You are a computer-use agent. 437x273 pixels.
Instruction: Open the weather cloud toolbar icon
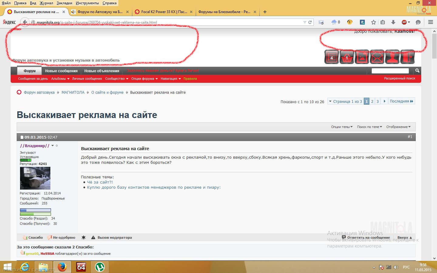tap(334, 22)
